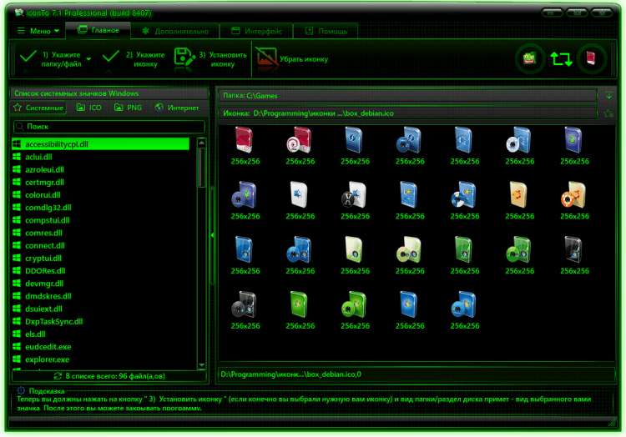The height and width of the screenshot is (437, 626).
Task: Click the box_debian.ico,0 path bar
Action: [x=415, y=374]
